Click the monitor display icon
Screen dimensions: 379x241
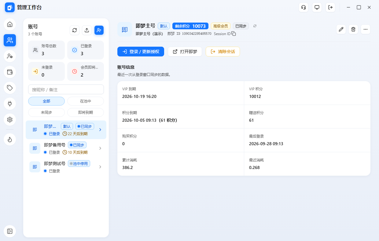pos(317,7)
